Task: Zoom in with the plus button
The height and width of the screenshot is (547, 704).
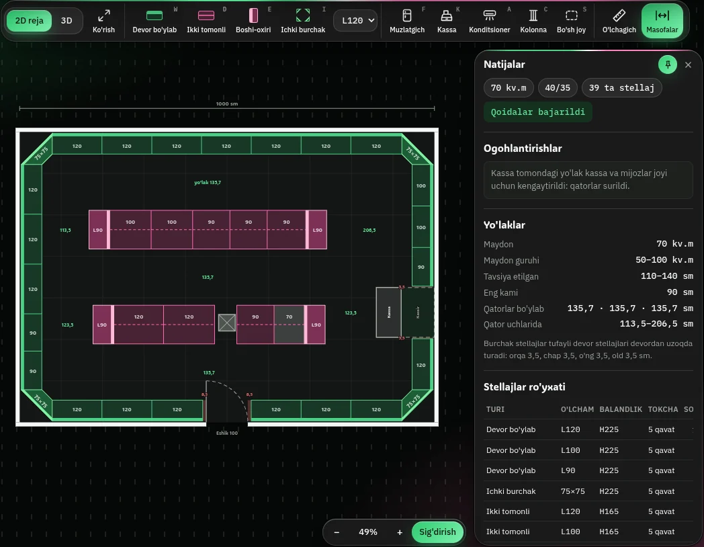Action: [x=400, y=532]
